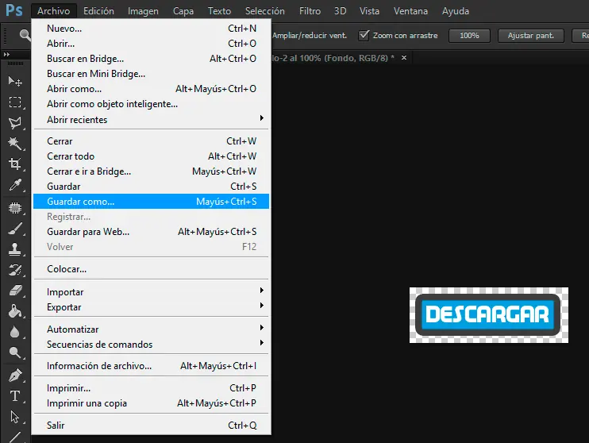Viewport: 589px width, 443px height.
Task: Choose Buscar en Mini Bridge... entry
Action: [x=152, y=74]
